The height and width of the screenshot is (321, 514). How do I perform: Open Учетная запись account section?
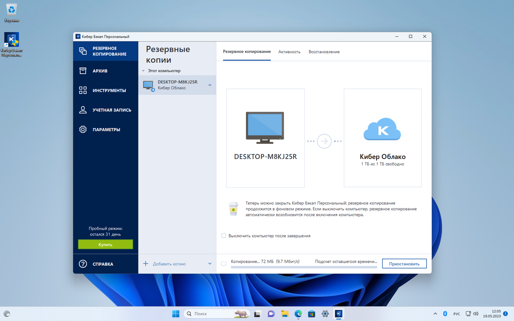(106, 110)
